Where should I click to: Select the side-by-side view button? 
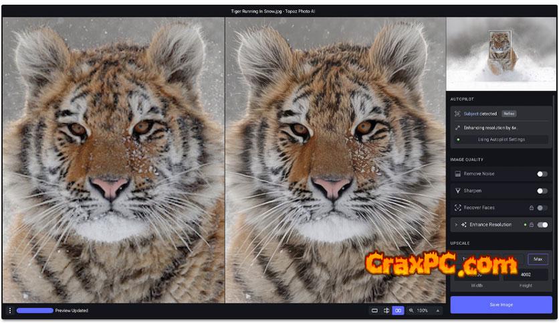pos(398,311)
